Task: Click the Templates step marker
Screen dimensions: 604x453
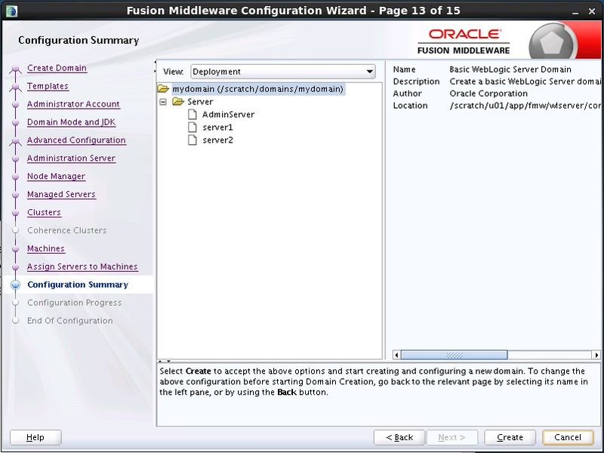Action: pyautogui.click(x=15, y=87)
